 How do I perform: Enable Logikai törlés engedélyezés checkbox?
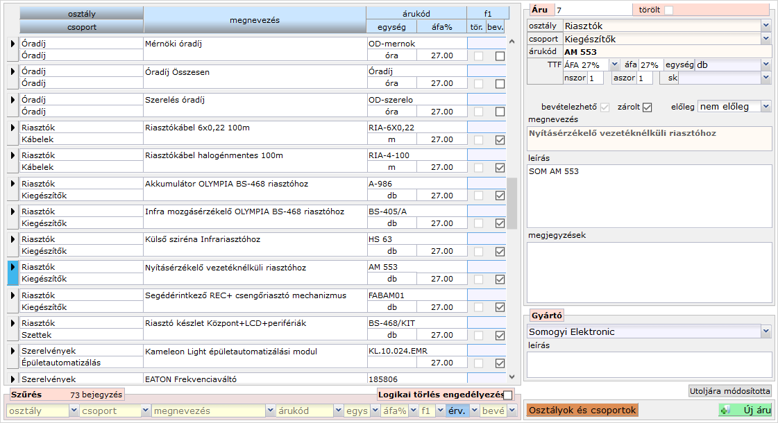[508, 395]
